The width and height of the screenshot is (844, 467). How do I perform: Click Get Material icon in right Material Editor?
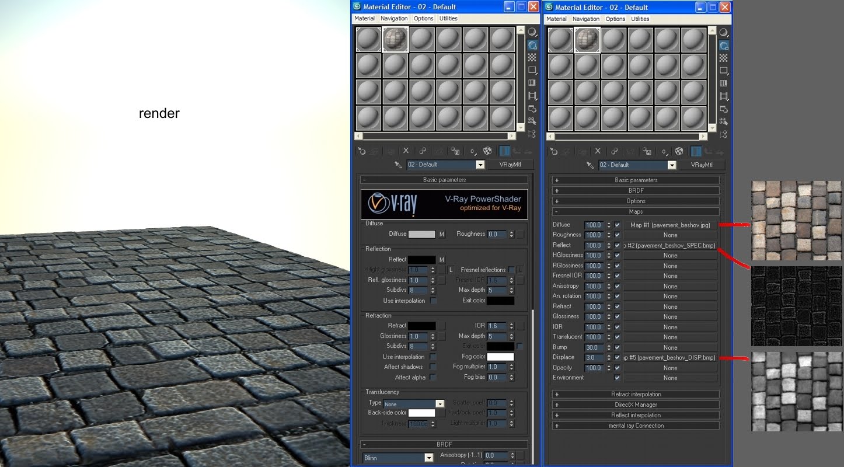point(553,151)
